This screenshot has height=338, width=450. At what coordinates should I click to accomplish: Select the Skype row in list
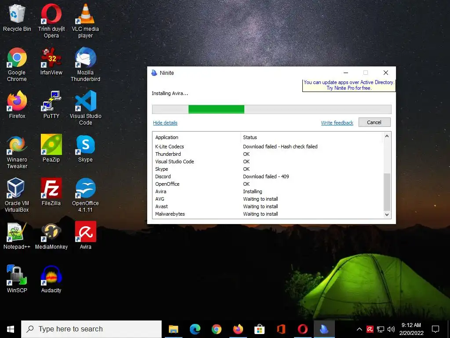(x=268, y=169)
